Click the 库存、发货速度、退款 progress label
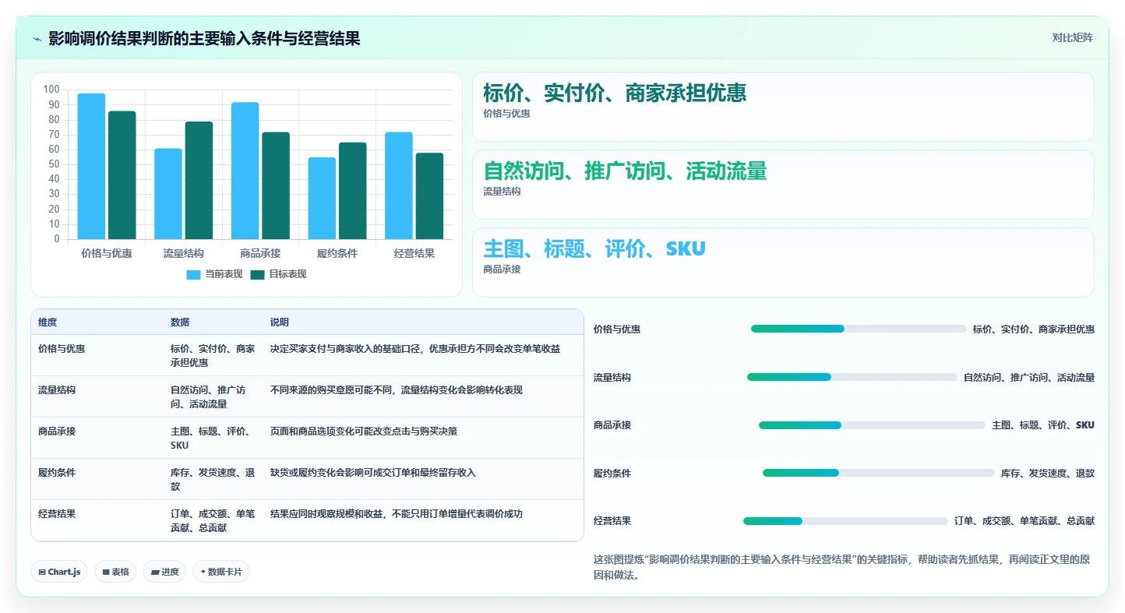1125x613 pixels. [x=1048, y=474]
